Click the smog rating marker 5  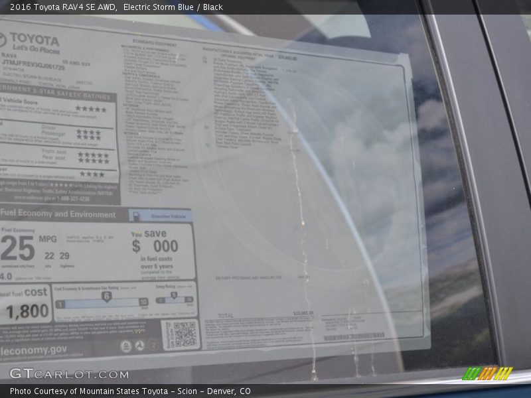(x=174, y=295)
